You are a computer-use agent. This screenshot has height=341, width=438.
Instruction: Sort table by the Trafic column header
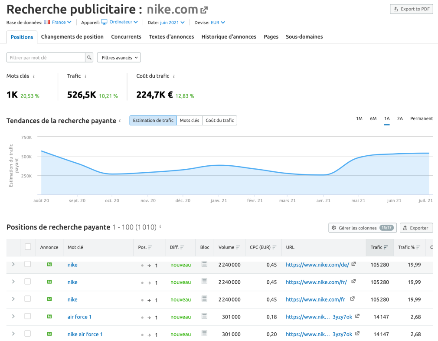pyautogui.click(x=379, y=247)
